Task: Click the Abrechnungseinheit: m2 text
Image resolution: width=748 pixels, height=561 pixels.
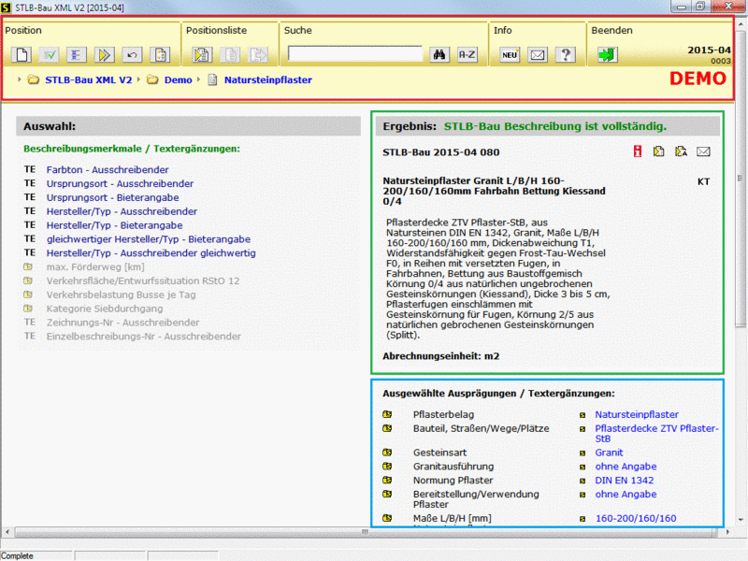Action: (440, 356)
